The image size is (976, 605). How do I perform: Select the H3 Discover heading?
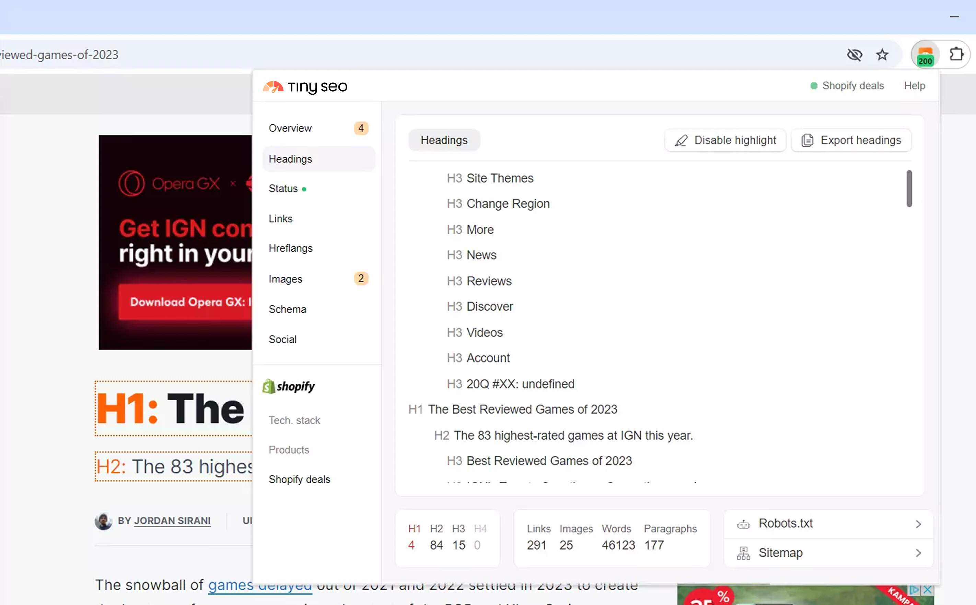[480, 307]
